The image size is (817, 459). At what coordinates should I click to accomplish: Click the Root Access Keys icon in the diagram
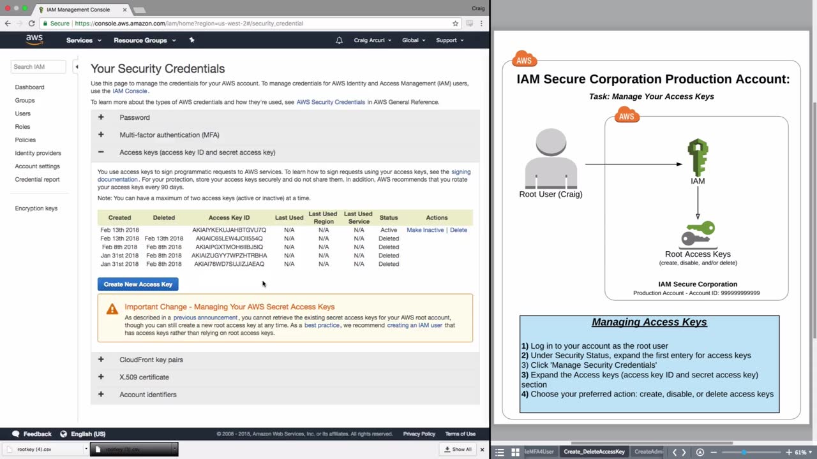(x=697, y=233)
